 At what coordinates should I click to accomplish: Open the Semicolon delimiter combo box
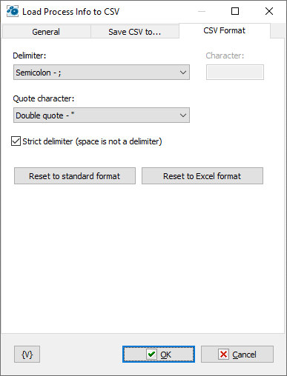coord(102,73)
